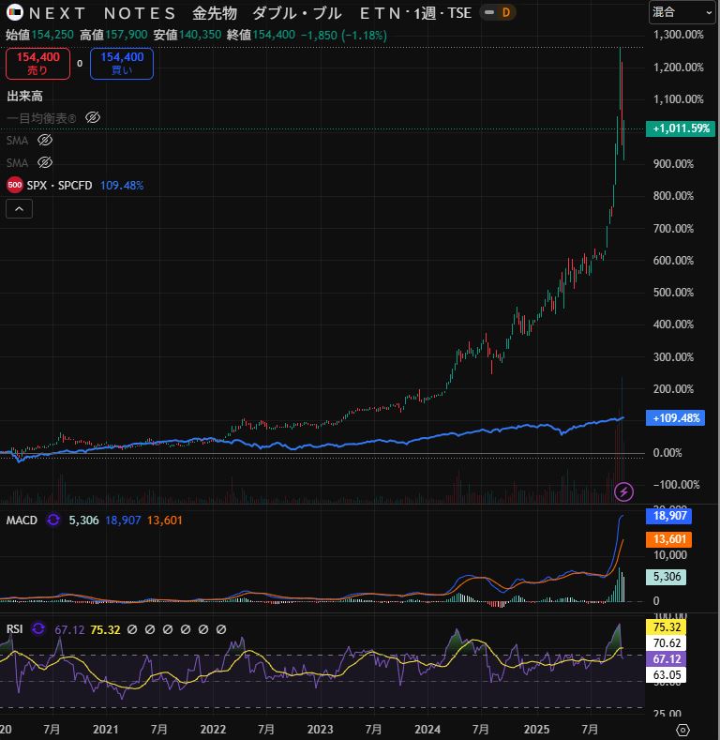Select the 出来高 volume indicator label
The height and width of the screenshot is (740, 720).
point(25,96)
